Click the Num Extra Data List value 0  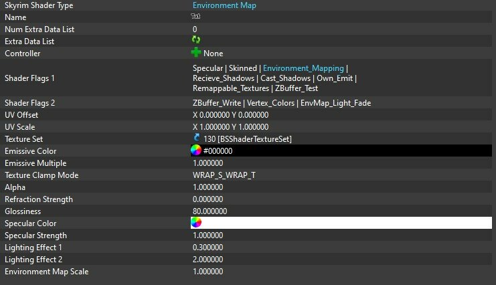click(x=195, y=29)
